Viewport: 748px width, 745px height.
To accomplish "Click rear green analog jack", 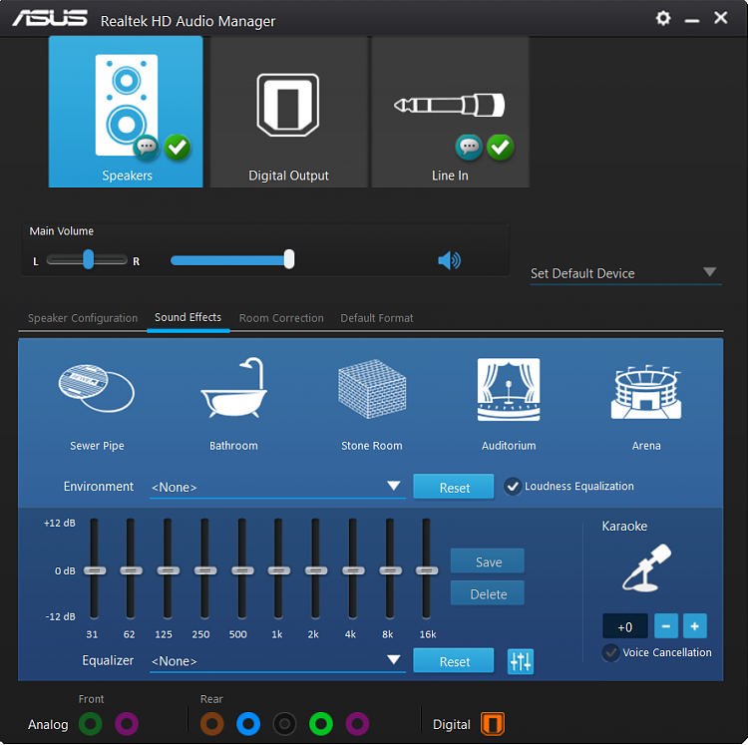I will point(320,724).
